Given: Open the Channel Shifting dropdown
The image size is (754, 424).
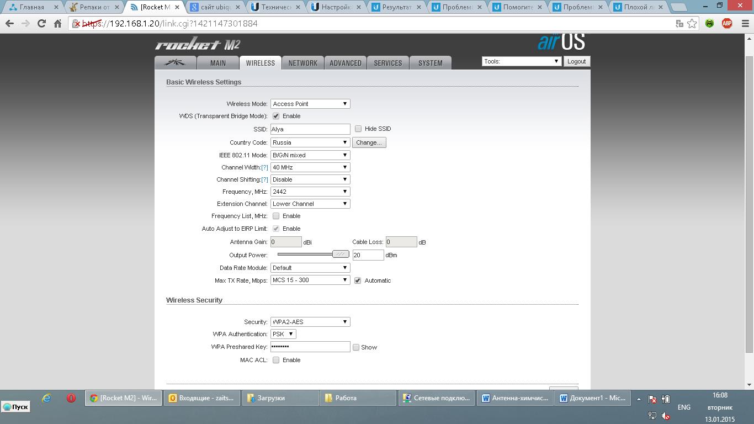Looking at the screenshot, I should click(310, 179).
